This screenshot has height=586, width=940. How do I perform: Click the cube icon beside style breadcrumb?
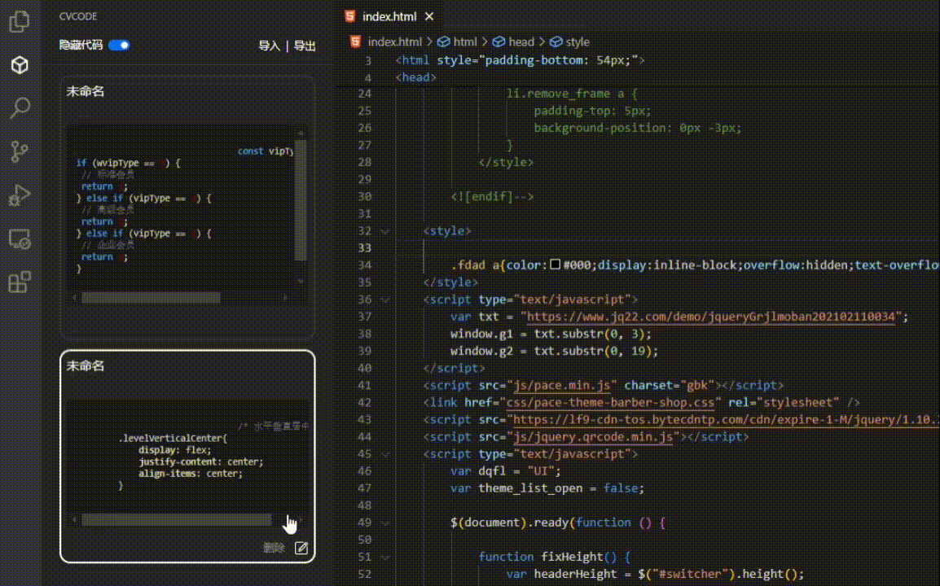pyautogui.click(x=556, y=42)
